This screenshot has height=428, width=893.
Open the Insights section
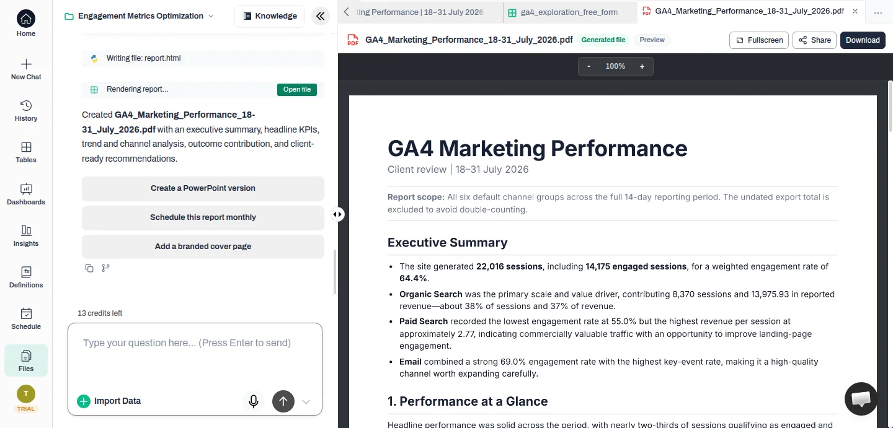(26, 236)
